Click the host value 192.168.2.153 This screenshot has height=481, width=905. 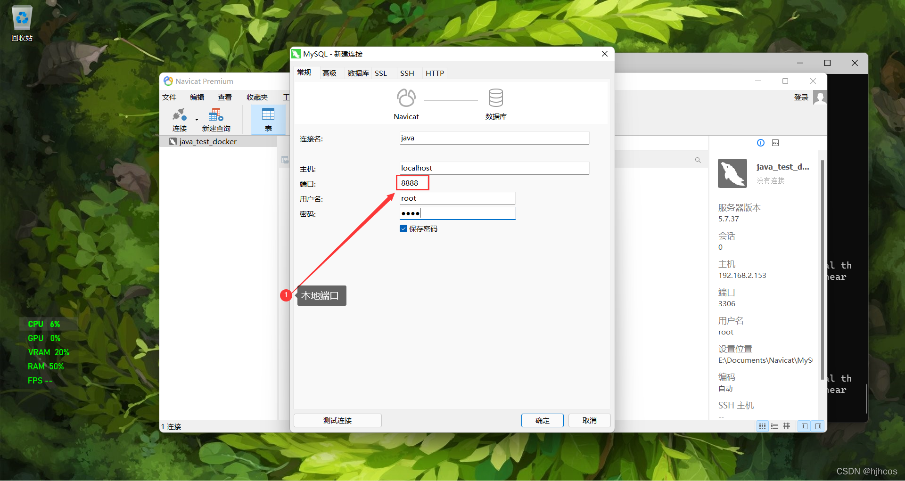click(x=742, y=275)
